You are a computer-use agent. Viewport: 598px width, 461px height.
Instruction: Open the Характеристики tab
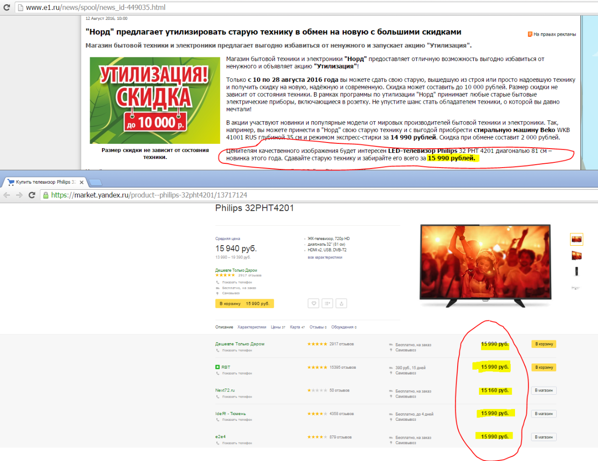252,327
